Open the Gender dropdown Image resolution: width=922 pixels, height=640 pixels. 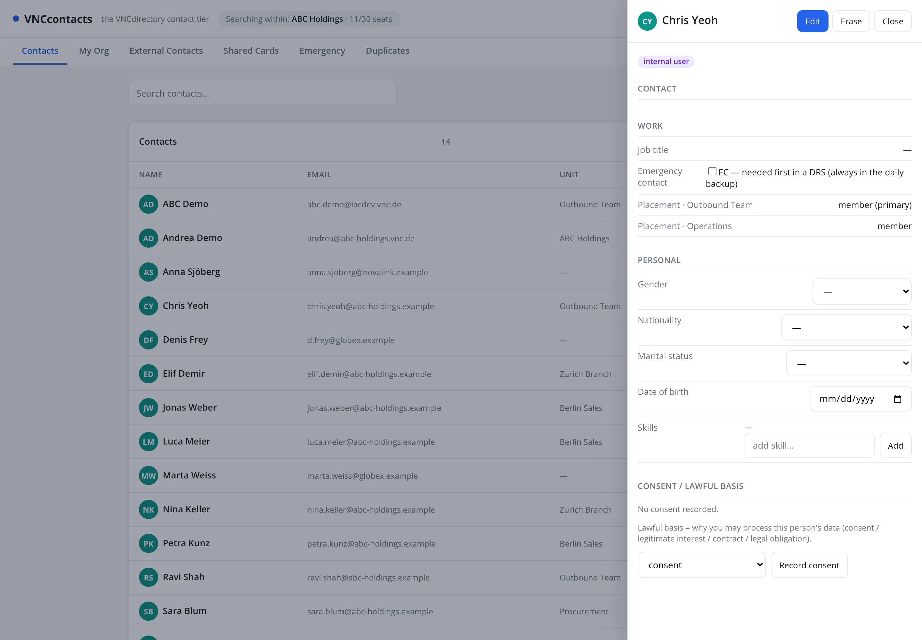(x=862, y=292)
